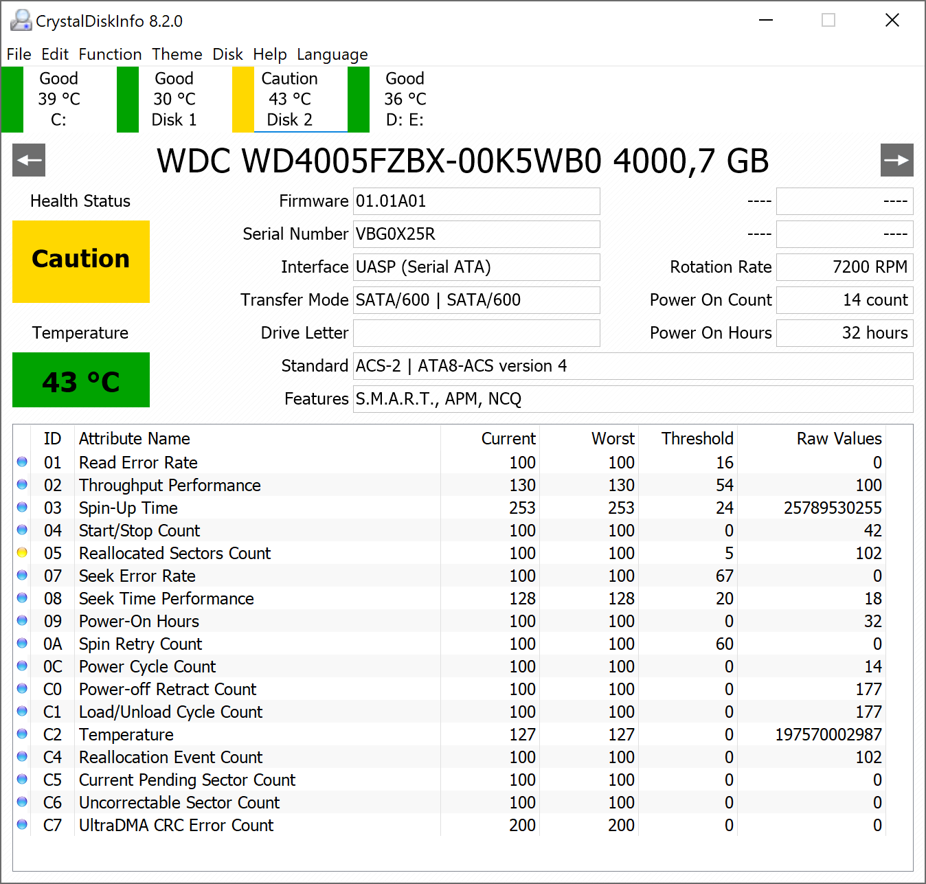The width and height of the screenshot is (926, 884).
Task: Open the Function menu
Action: coord(110,54)
